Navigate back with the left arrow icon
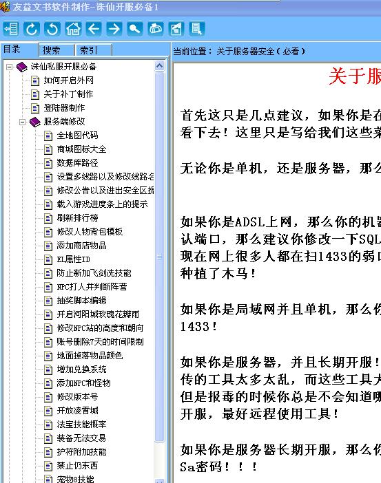Viewport: 381px width, 483px height. click(94, 29)
